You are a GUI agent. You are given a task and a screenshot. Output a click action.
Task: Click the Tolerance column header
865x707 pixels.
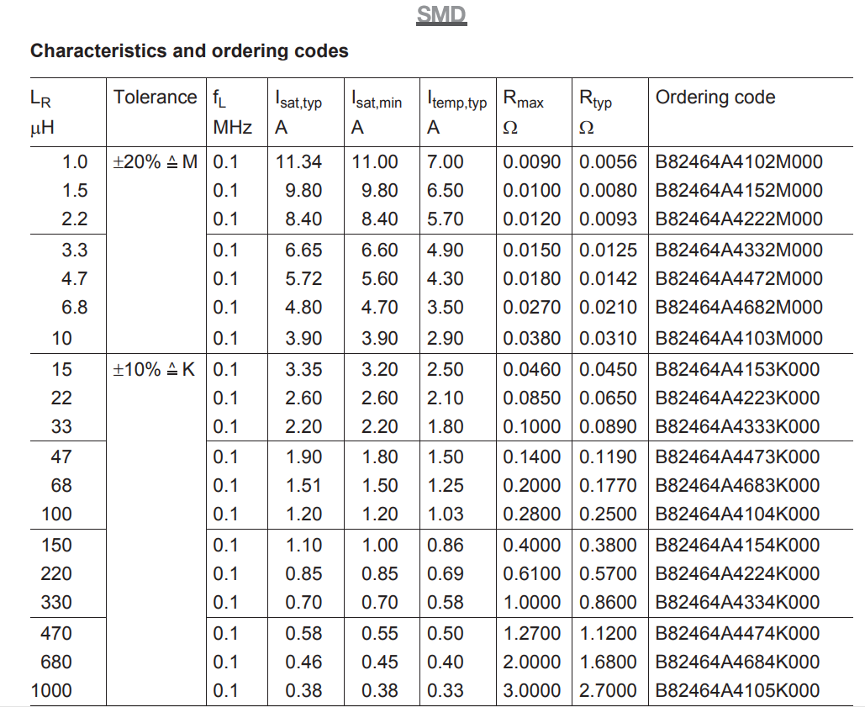pyautogui.click(x=155, y=98)
